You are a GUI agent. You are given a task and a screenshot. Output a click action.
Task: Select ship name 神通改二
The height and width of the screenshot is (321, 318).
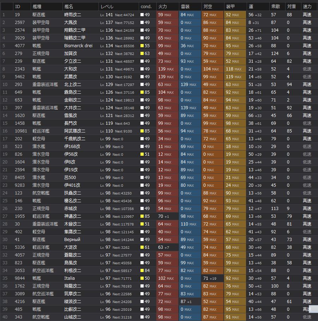click(73, 216)
